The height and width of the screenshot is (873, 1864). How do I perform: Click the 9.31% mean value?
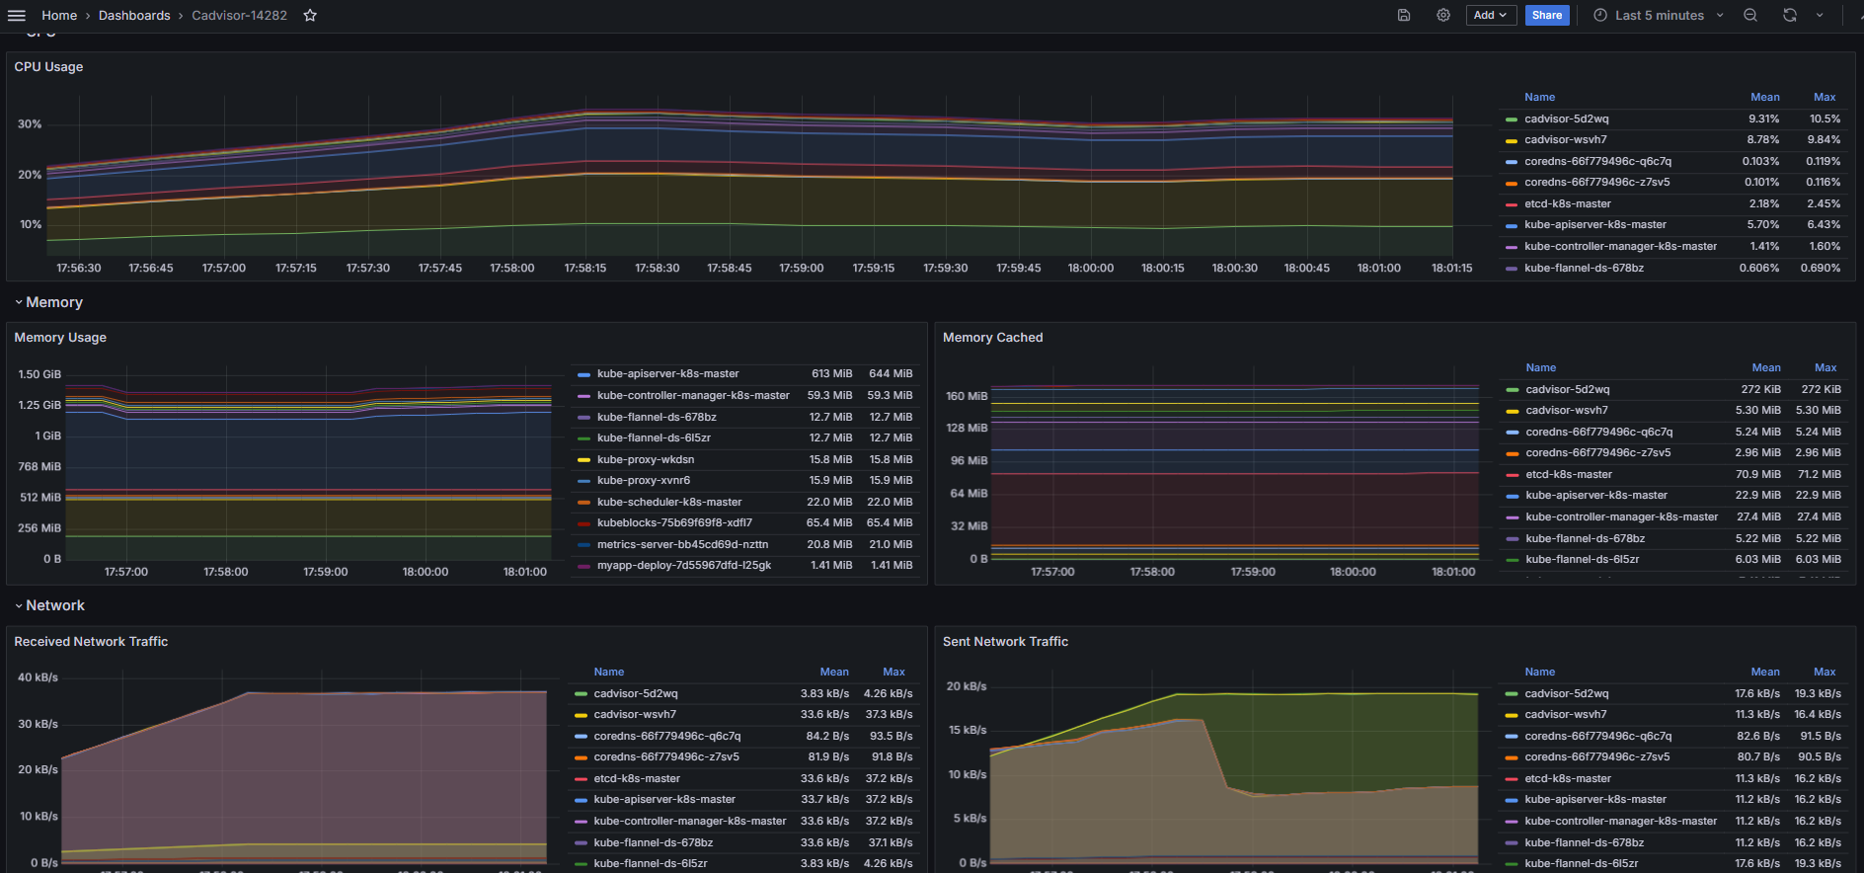pos(1763,119)
